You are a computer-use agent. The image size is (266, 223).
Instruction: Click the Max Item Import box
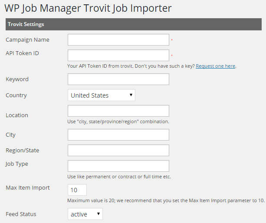(x=77, y=190)
